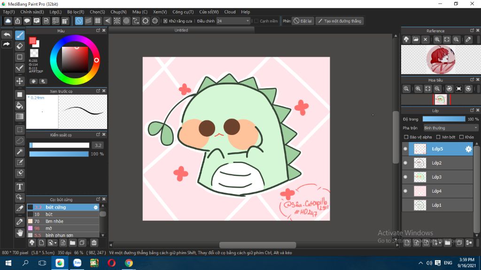The width and height of the screenshot is (481, 270).
Task: Select the Lasso selection tool
Action: 20,141
